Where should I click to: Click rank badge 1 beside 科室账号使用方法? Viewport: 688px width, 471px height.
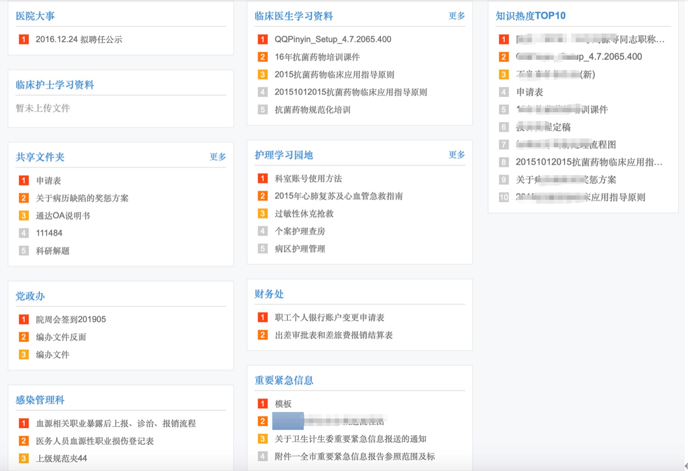pos(262,178)
